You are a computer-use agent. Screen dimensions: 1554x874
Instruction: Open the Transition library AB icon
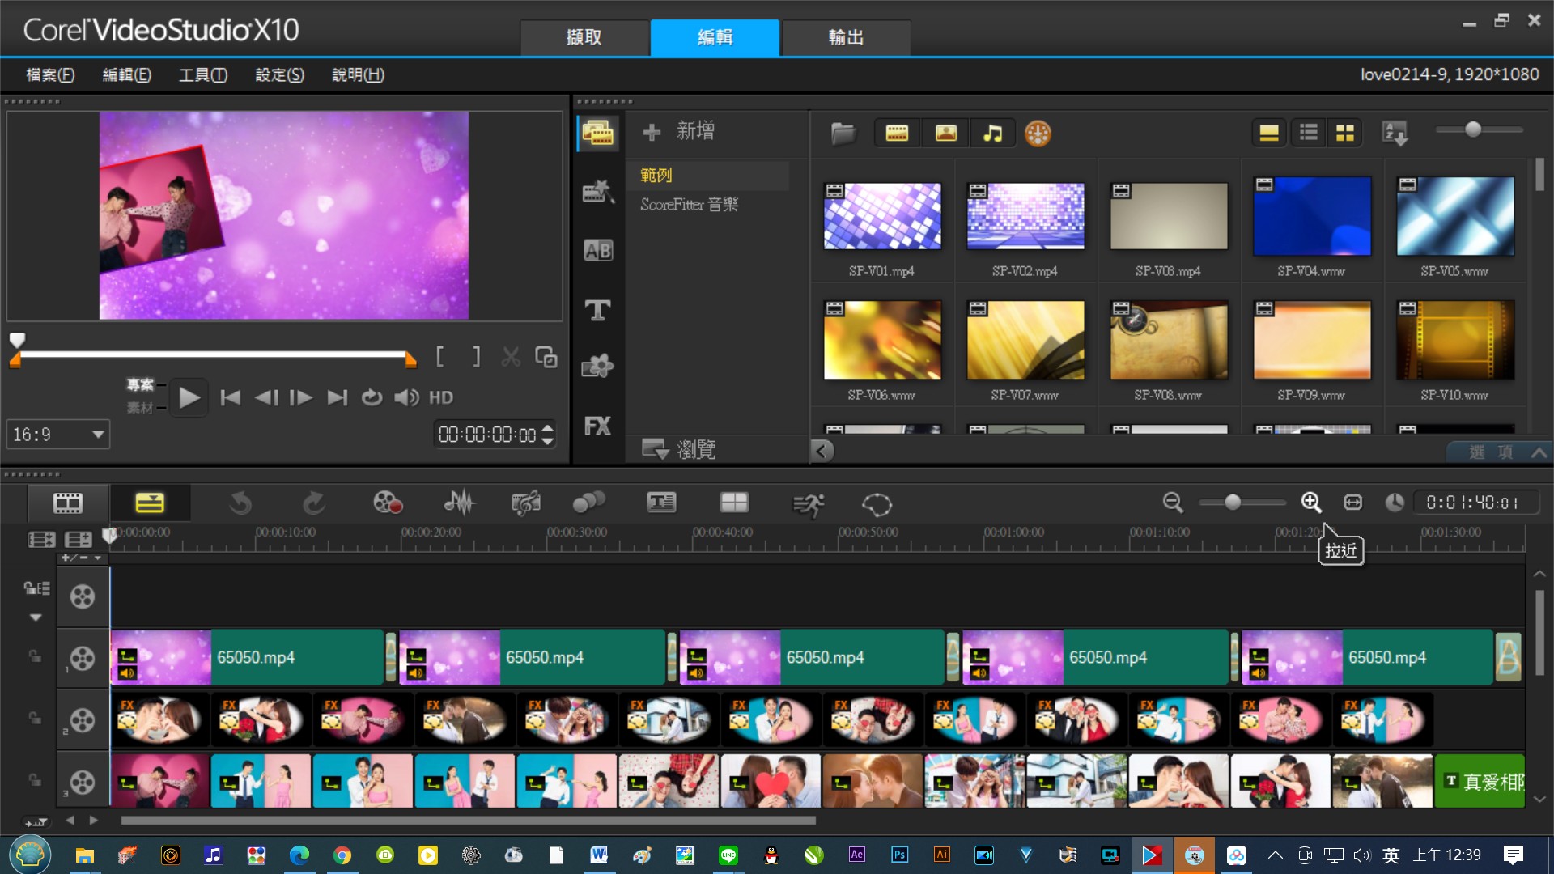click(598, 251)
